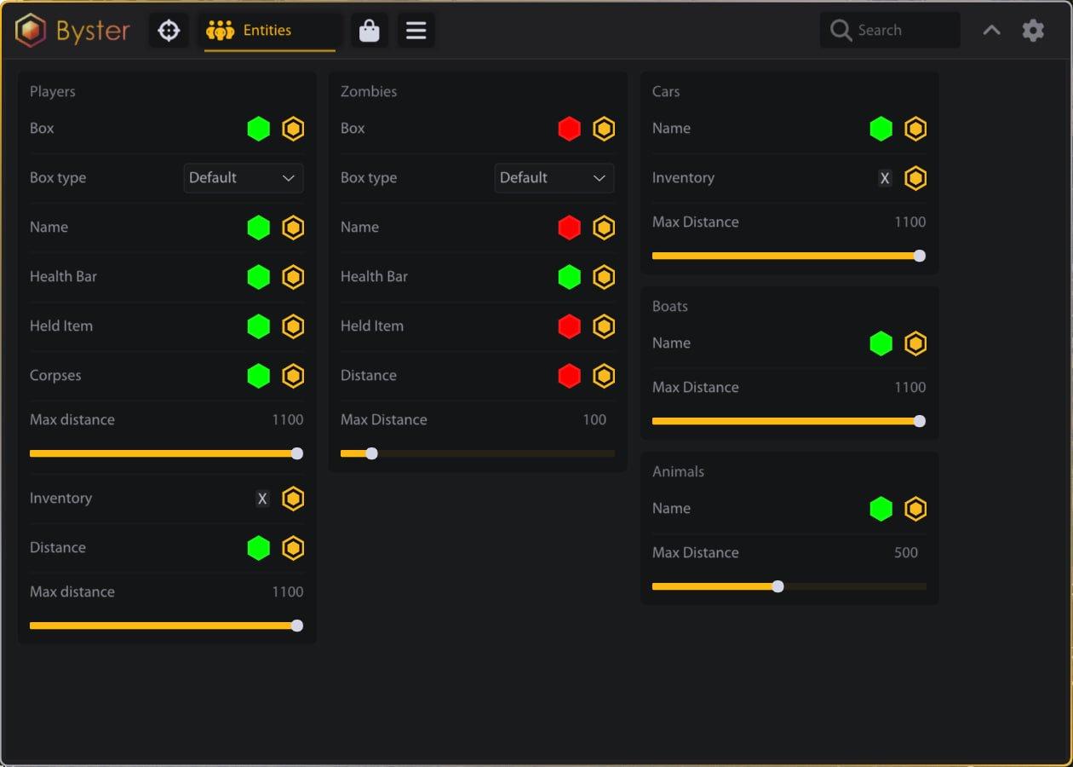
Task: Open the hamburger menu icon
Action: [x=416, y=31]
